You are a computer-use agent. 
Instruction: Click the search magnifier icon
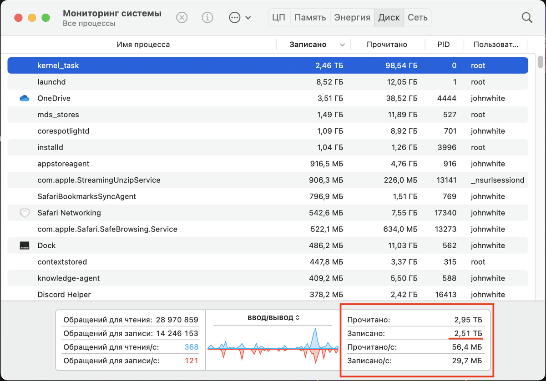pos(527,18)
